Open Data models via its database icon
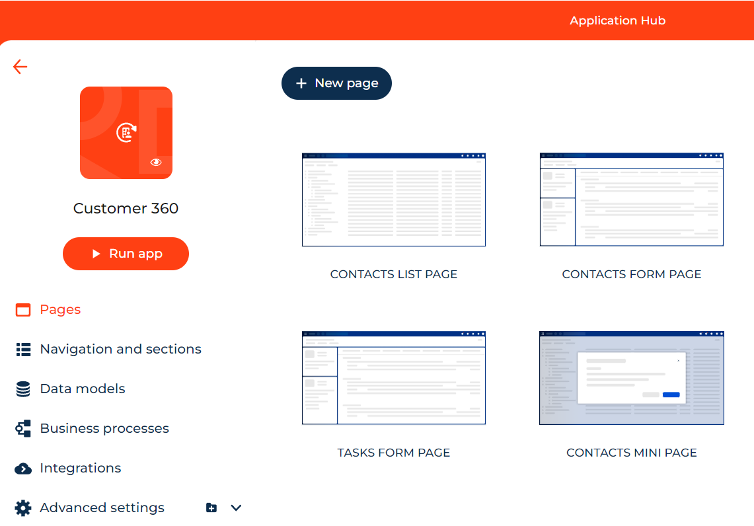754x526 pixels. [22, 389]
